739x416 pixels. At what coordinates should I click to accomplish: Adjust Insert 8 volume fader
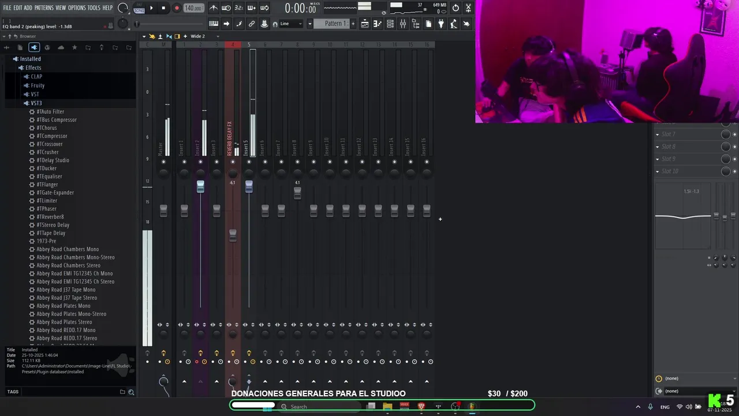[297, 193]
